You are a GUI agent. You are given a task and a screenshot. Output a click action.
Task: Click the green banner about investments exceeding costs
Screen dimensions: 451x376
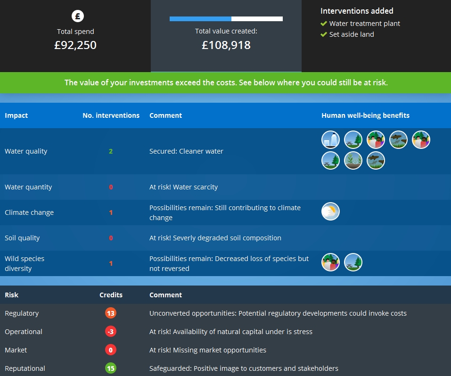[x=225, y=82]
